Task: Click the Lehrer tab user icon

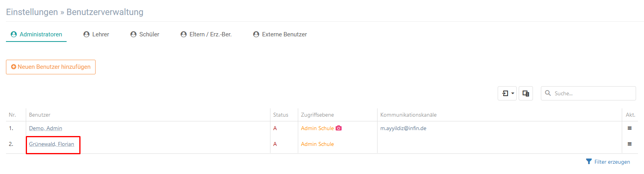Action: click(86, 34)
